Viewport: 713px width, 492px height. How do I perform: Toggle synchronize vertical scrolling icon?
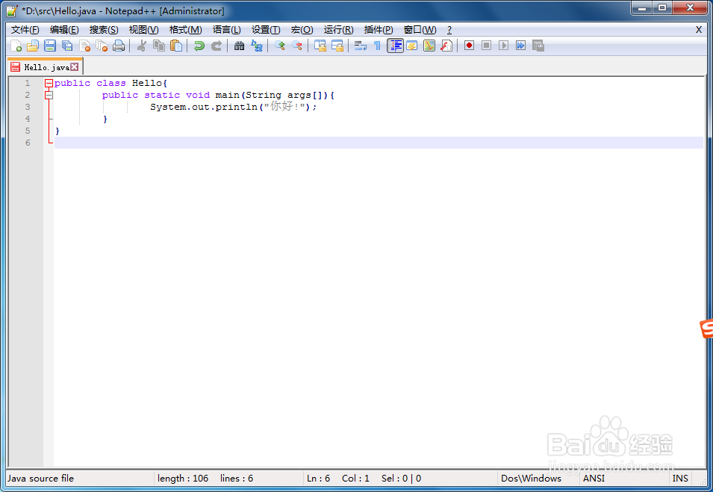point(320,46)
